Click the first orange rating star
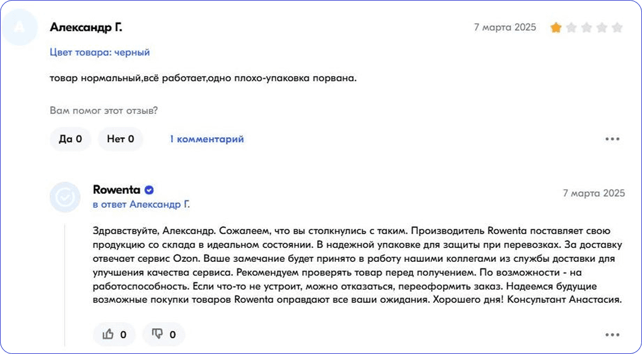 555,28
